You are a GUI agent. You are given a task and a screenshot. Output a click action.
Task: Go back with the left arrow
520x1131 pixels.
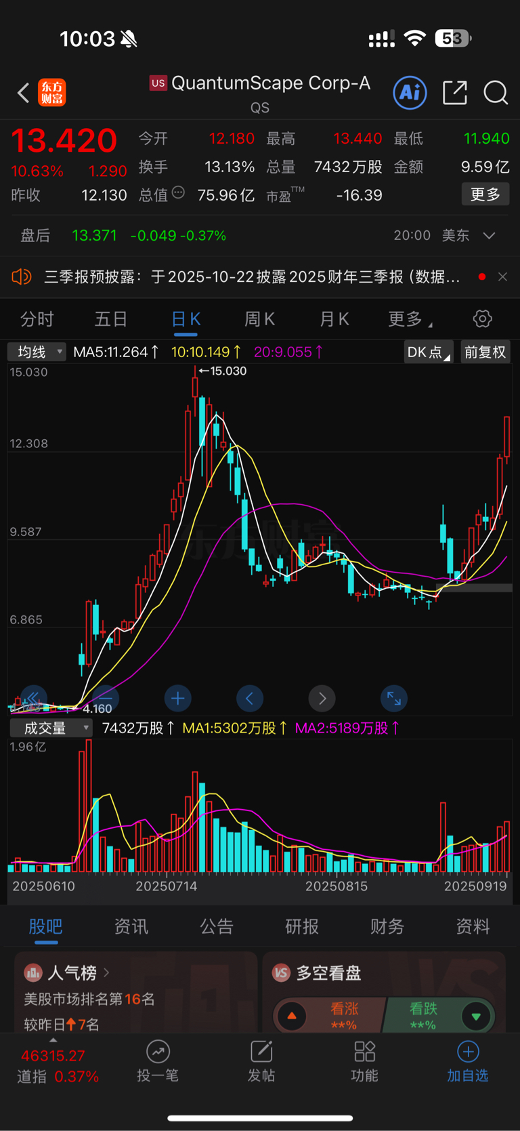point(23,92)
